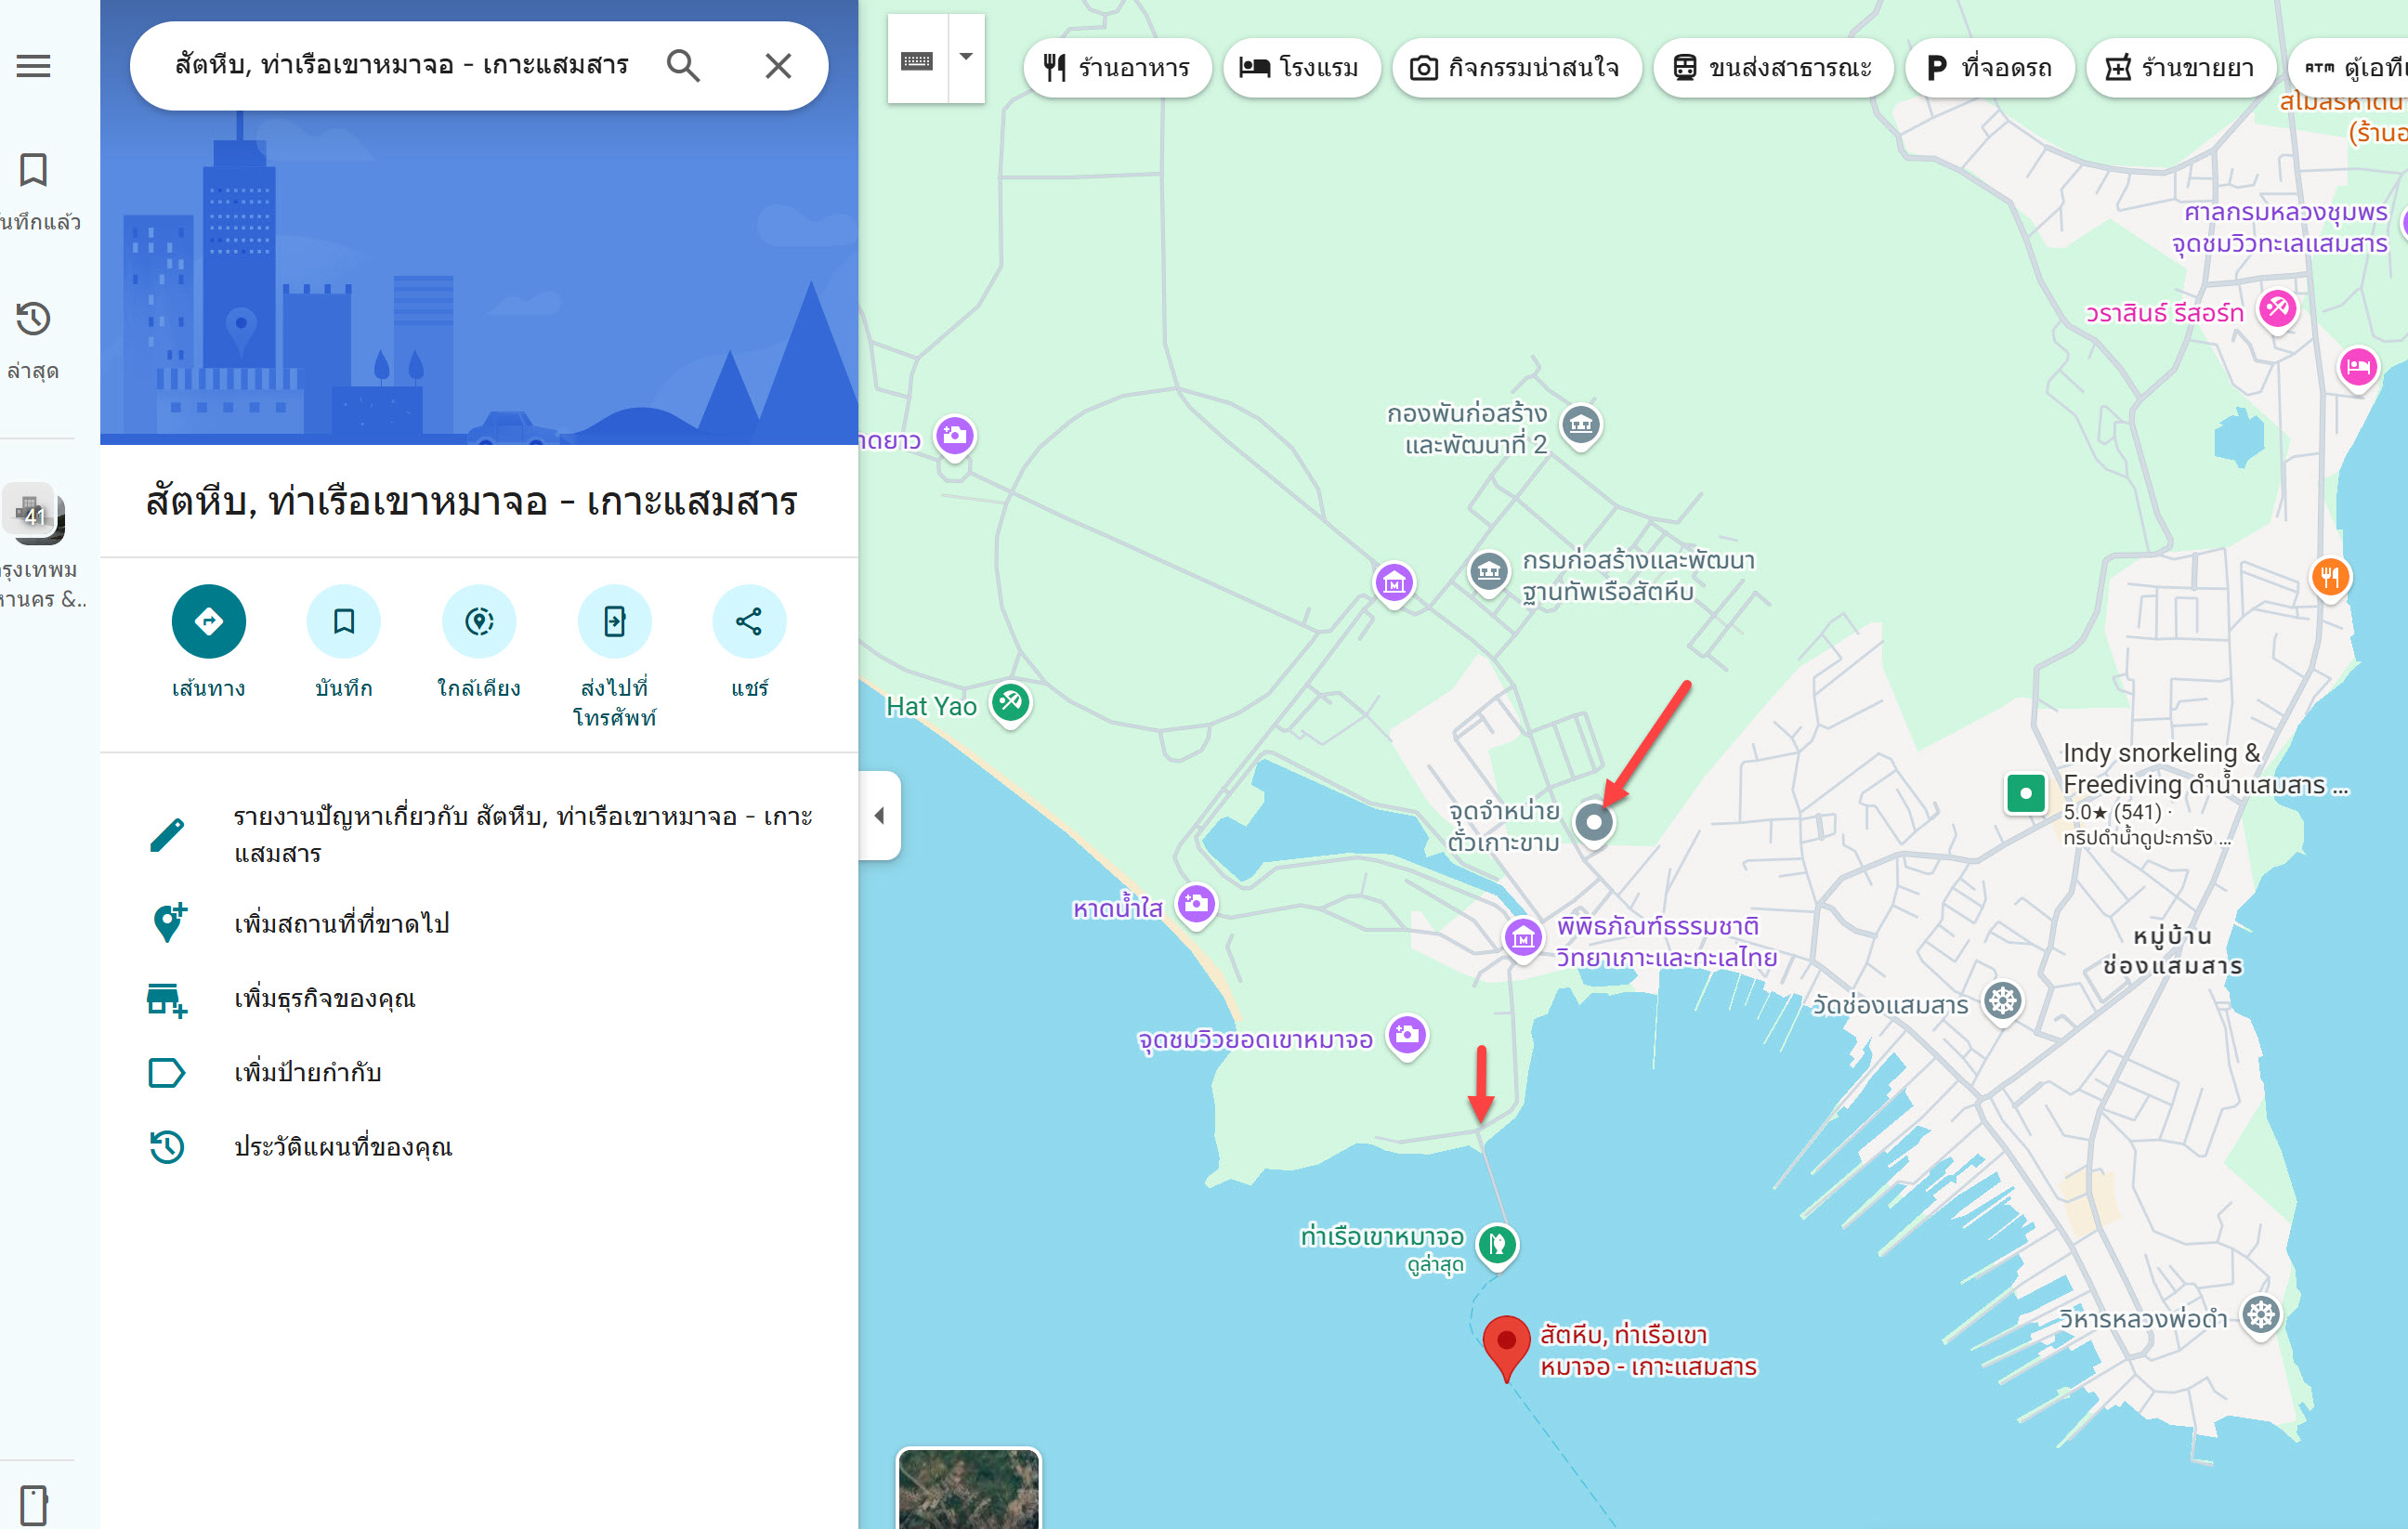Select Restaurants (ร้านอาหาร) filter chip
The image size is (2408, 1529).
coord(1117,68)
